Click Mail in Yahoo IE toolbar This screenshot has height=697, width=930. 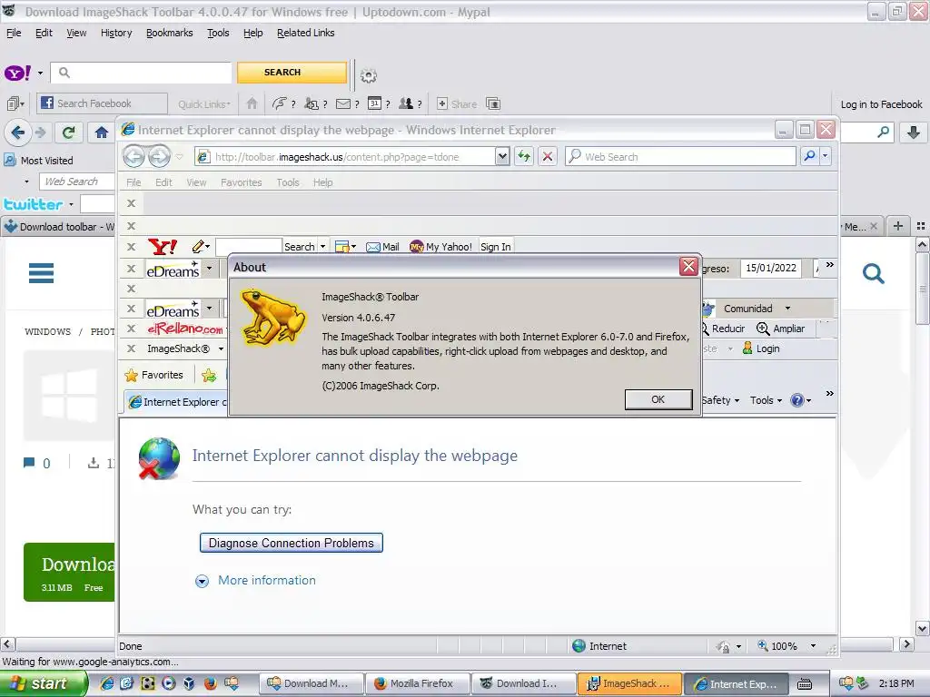tap(382, 247)
